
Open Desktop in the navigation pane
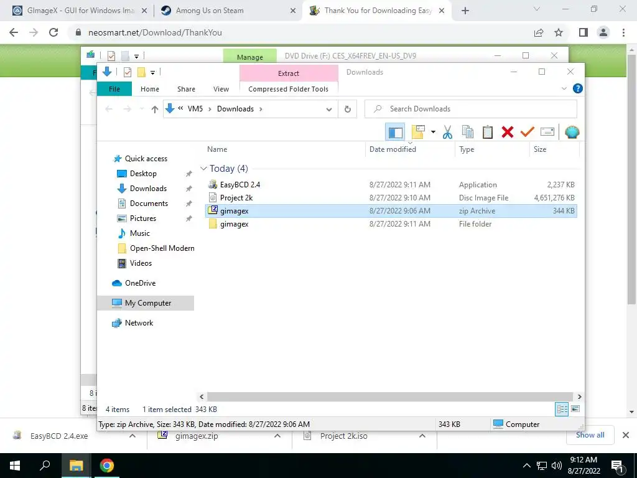pyautogui.click(x=143, y=174)
